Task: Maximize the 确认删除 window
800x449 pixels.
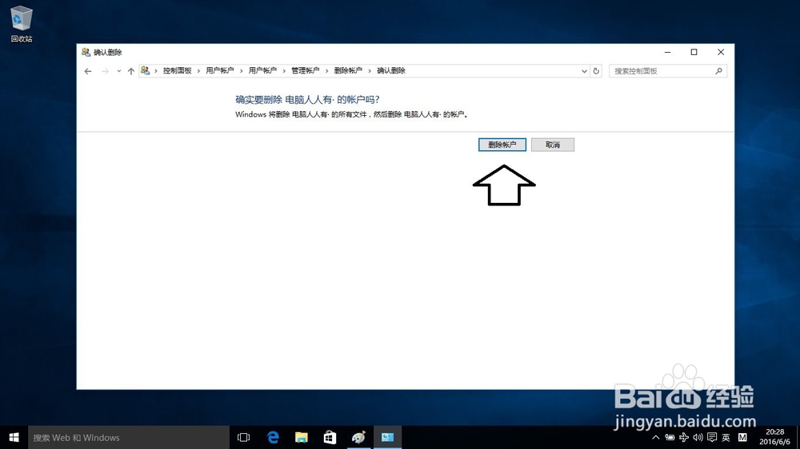Action: click(694, 52)
